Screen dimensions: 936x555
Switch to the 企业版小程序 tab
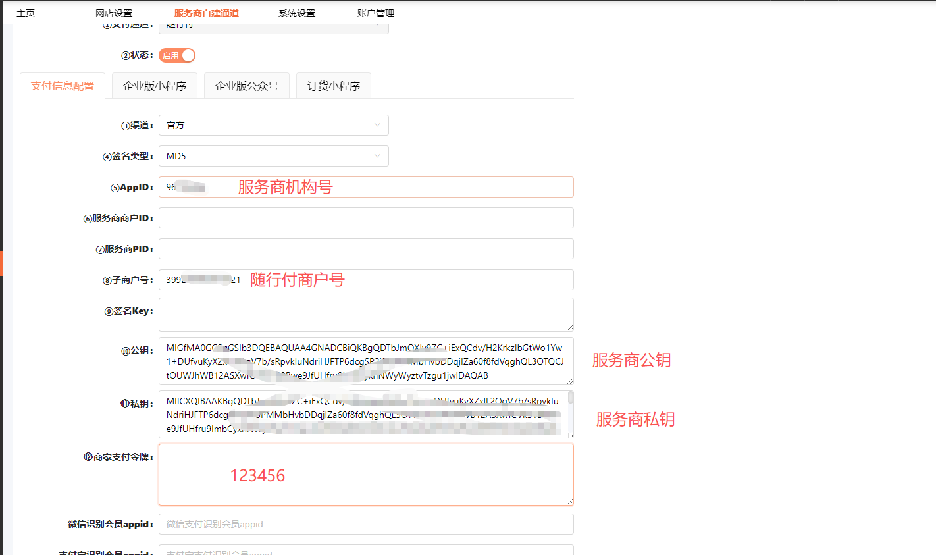(155, 86)
